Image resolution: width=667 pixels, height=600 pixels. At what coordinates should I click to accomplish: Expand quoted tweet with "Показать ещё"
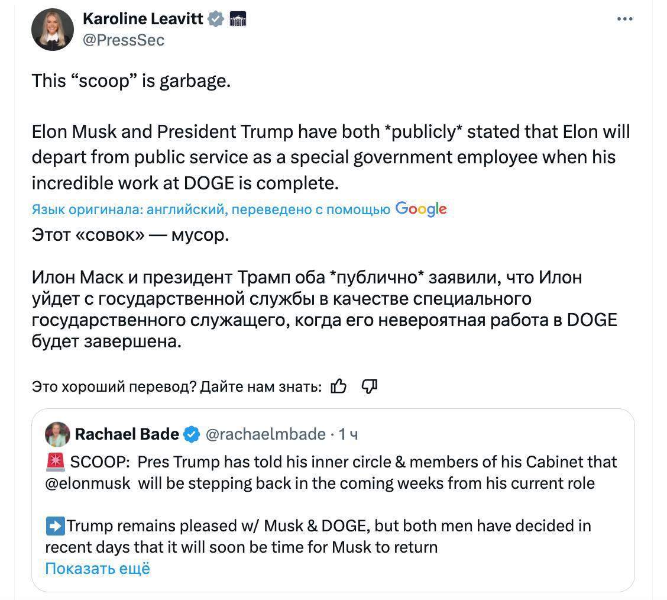(x=98, y=568)
